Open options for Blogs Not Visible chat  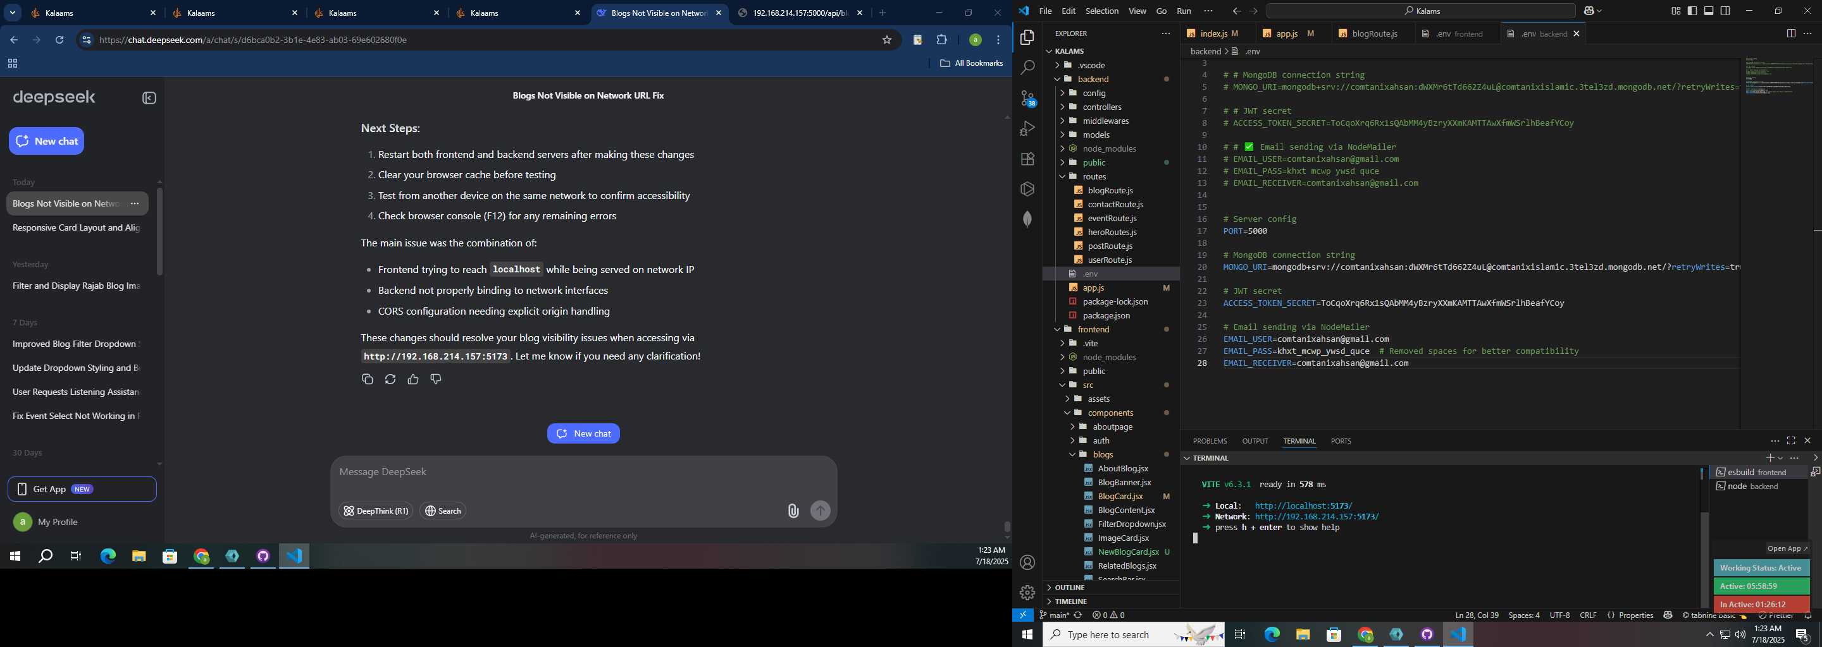(135, 203)
